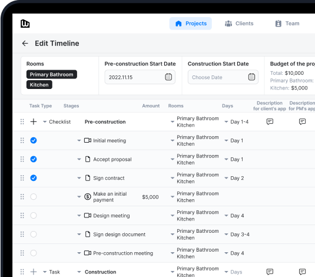Open PM app description comment for Pre-construction
The width and height of the screenshot is (315, 277).
(x=302, y=121)
